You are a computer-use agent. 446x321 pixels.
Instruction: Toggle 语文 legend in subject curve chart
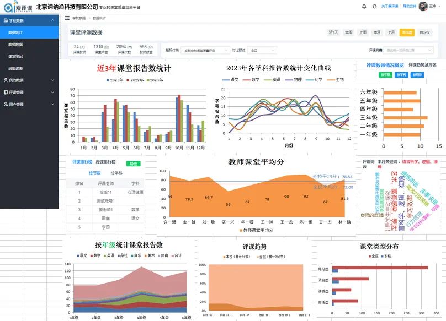(231, 80)
